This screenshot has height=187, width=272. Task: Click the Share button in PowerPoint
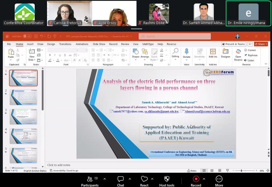pos(261,44)
